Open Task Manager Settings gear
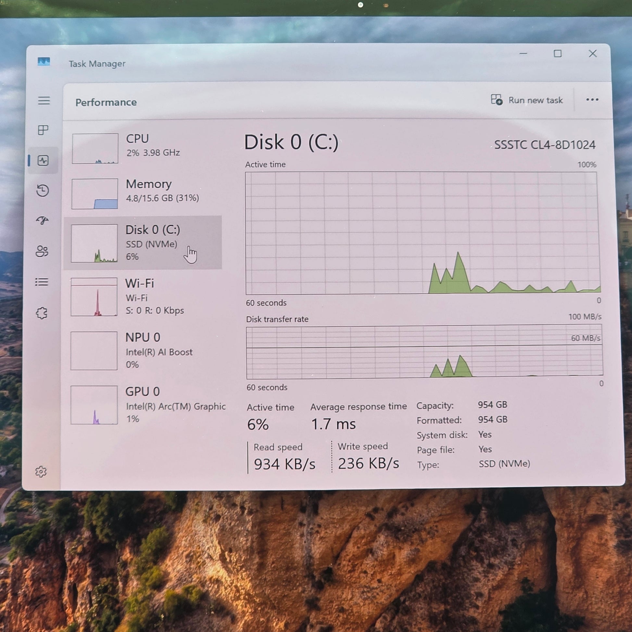The image size is (632, 632). click(x=41, y=472)
